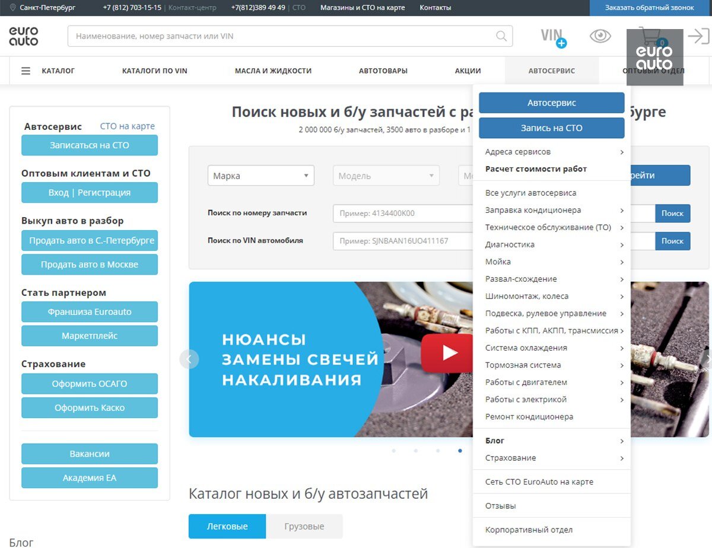Click Запись на СТО button

click(x=551, y=128)
